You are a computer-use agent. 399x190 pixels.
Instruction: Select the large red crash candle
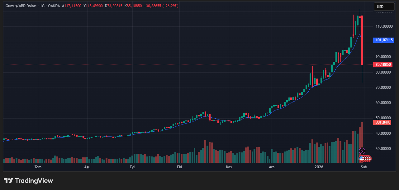pyautogui.click(x=362, y=40)
